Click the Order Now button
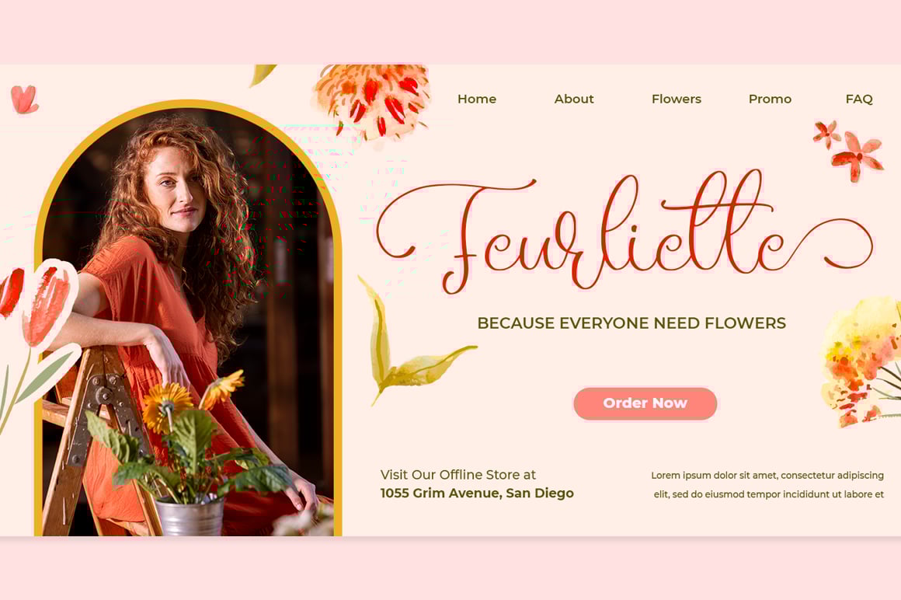901x600 pixels. [645, 403]
